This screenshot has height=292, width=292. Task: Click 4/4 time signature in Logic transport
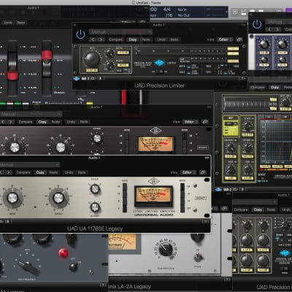(167, 9)
